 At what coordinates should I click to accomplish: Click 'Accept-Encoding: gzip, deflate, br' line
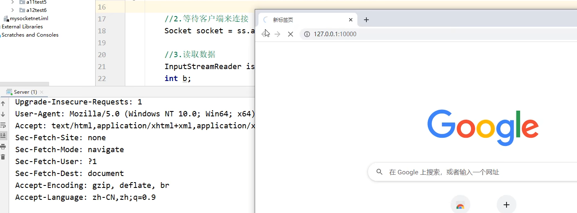click(x=92, y=185)
